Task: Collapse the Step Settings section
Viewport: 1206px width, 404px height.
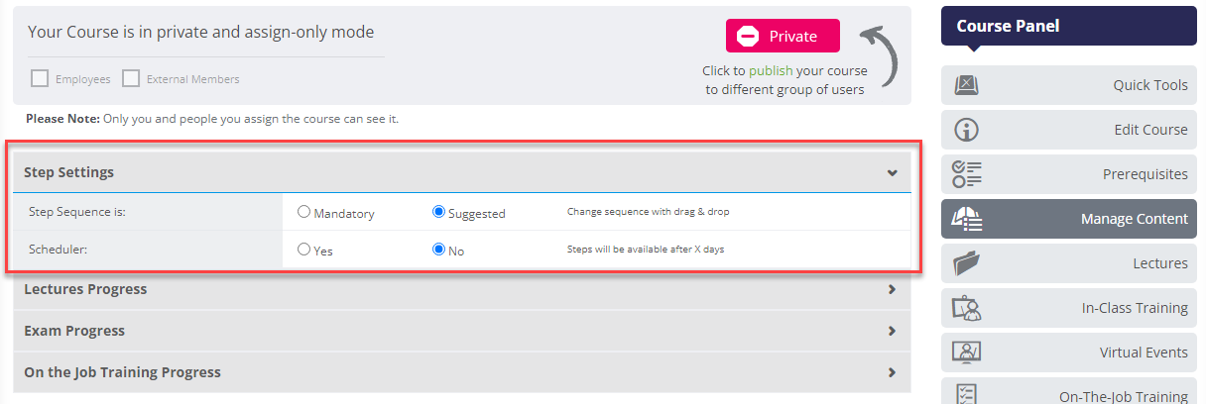Action: [x=893, y=172]
